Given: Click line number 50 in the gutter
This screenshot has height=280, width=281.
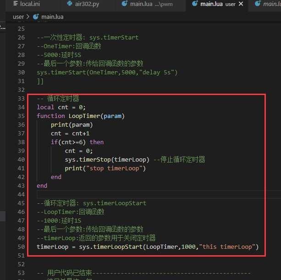Looking at the screenshot, I should (x=22, y=246).
